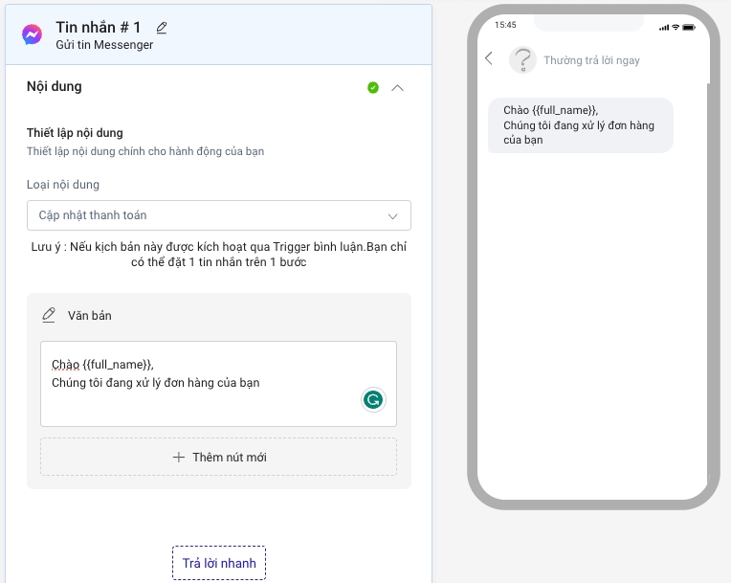The image size is (731, 583).
Task: Click the Thường trả lời ngay label
Action: click(x=591, y=60)
